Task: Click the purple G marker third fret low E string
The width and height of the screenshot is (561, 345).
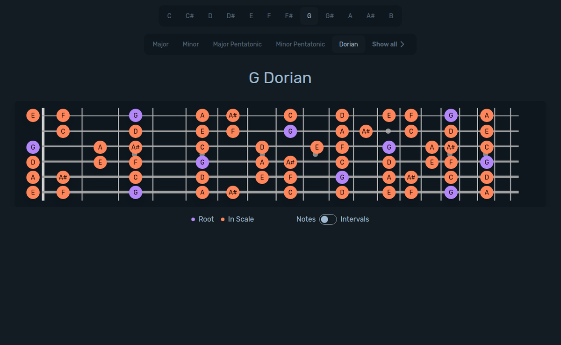Action: pos(136,192)
